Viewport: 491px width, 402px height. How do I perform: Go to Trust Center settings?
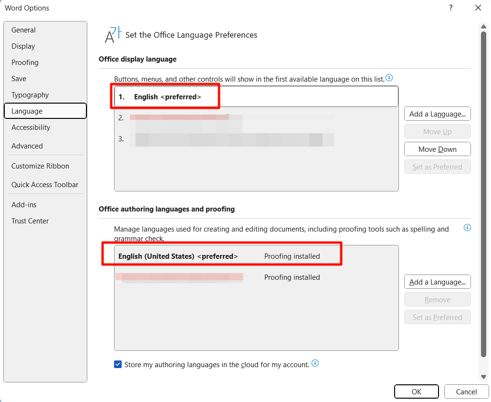(x=30, y=221)
